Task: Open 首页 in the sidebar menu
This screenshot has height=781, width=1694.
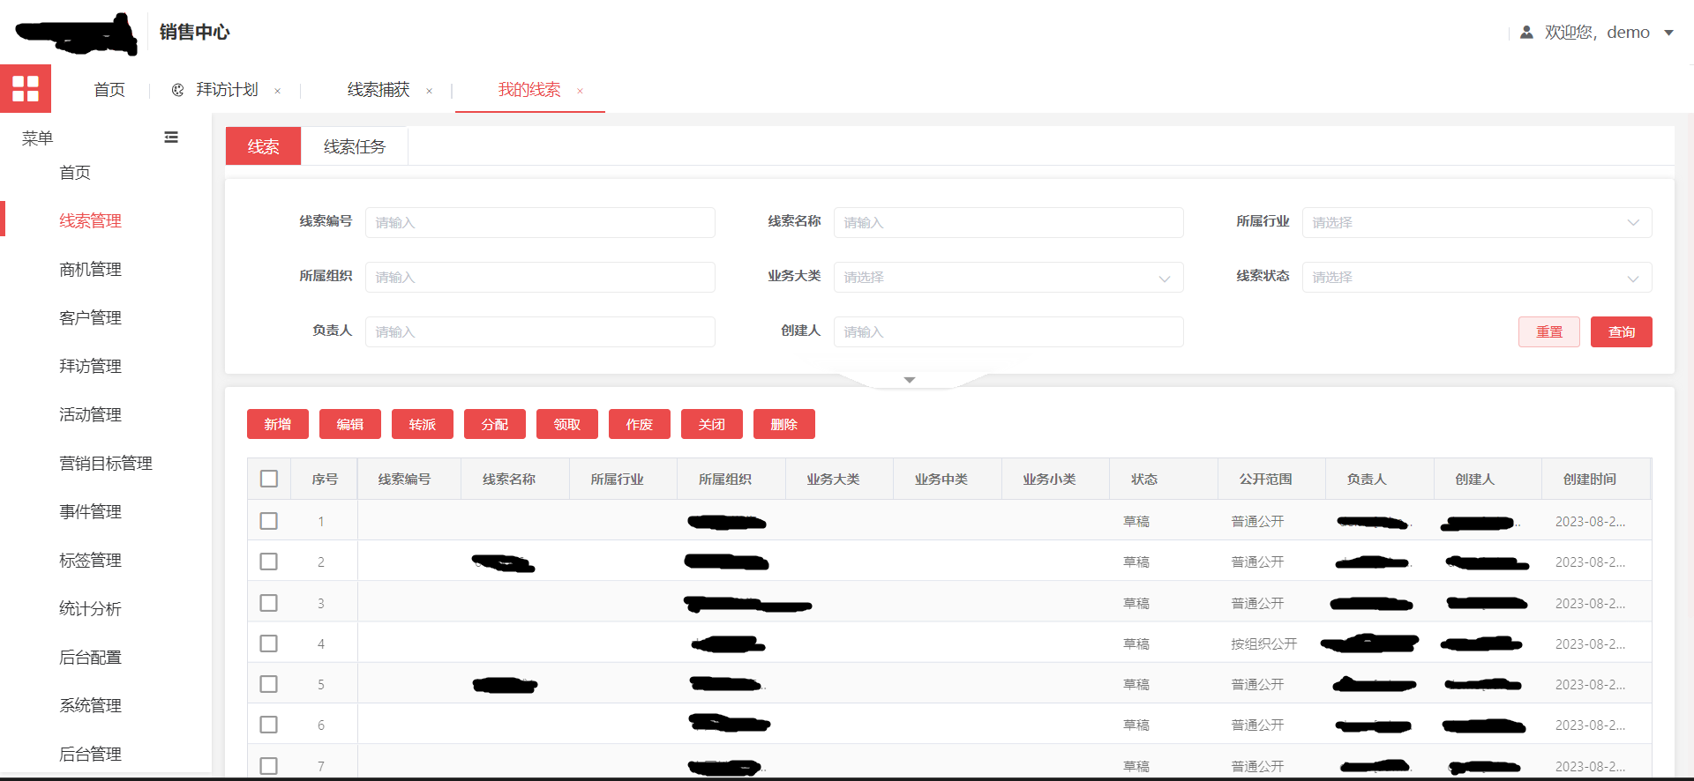Action: [75, 173]
